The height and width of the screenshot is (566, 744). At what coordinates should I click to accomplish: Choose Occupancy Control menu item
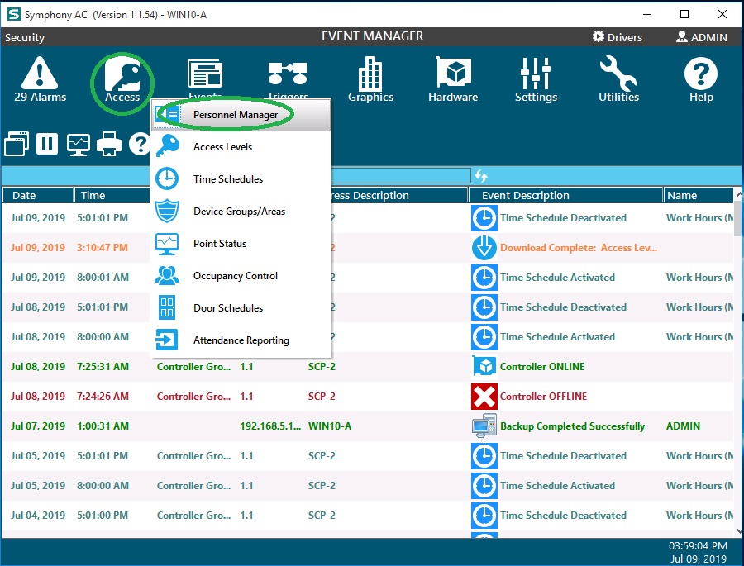241,276
